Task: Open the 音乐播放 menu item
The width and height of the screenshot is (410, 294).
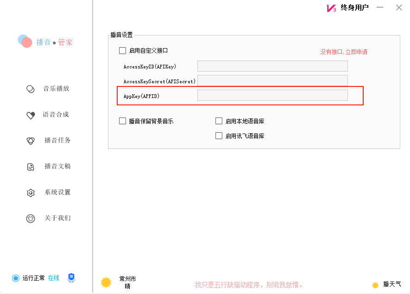Action: pyautogui.click(x=56, y=89)
